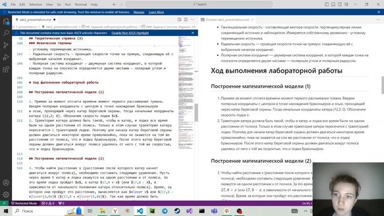The height and width of the screenshot is (216, 384).
Task: Select the lab2_presentation.md editor tab
Action: [x=35, y=20]
